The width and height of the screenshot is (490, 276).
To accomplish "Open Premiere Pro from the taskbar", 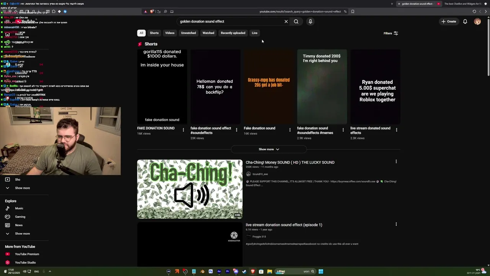I will (227, 271).
